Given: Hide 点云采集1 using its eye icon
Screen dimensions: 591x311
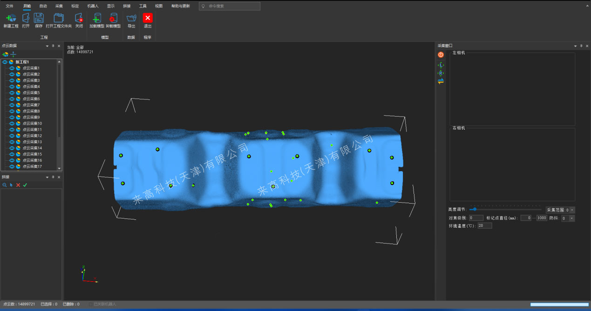Looking at the screenshot, I should point(12,68).
